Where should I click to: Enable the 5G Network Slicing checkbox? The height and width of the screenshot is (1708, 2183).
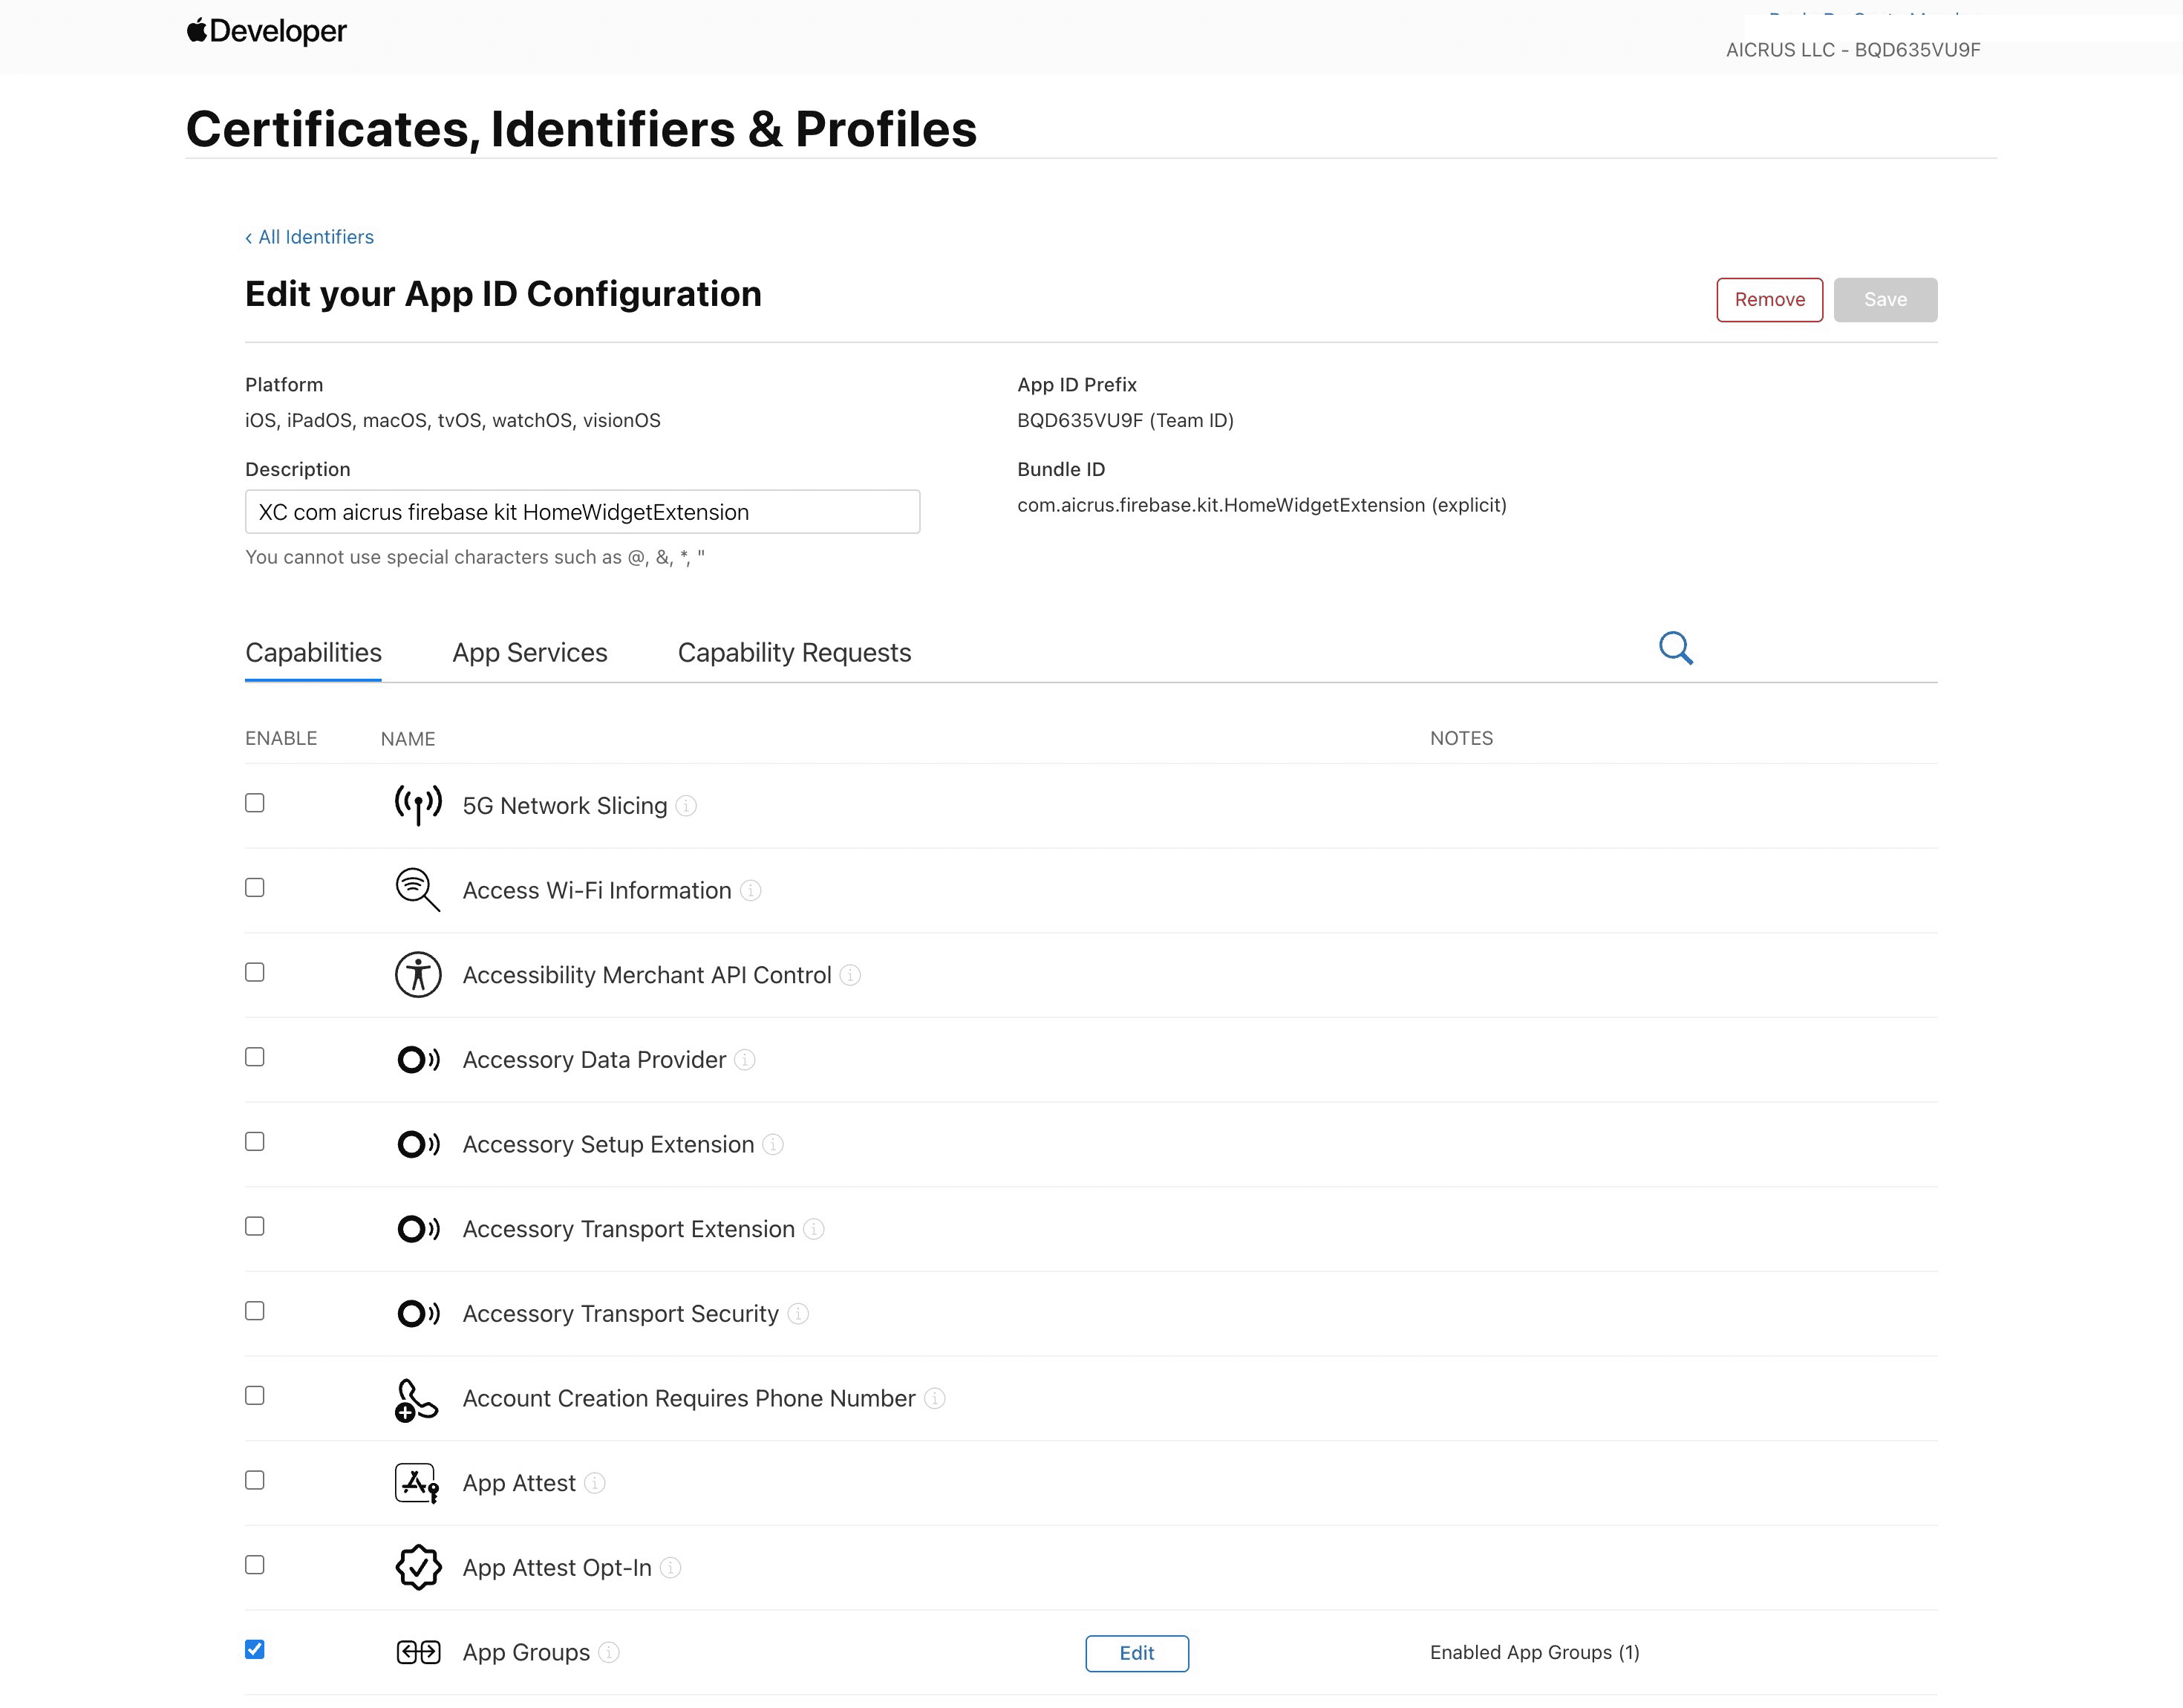point(255,803)
